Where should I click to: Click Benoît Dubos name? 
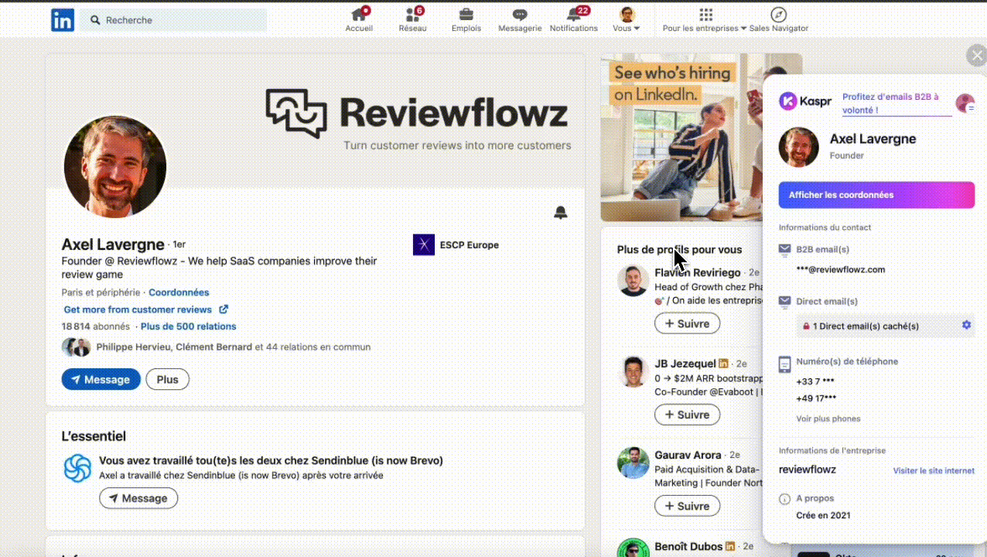click(688, 546)
